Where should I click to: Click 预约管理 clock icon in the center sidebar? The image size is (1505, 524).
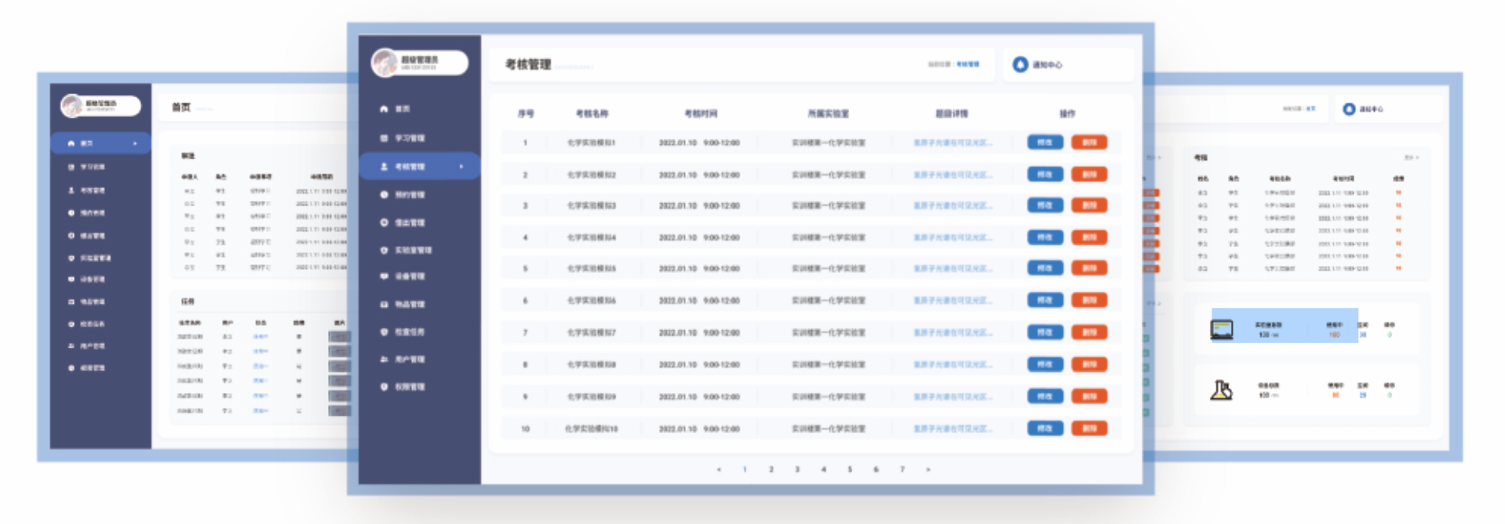coord(384,195)
